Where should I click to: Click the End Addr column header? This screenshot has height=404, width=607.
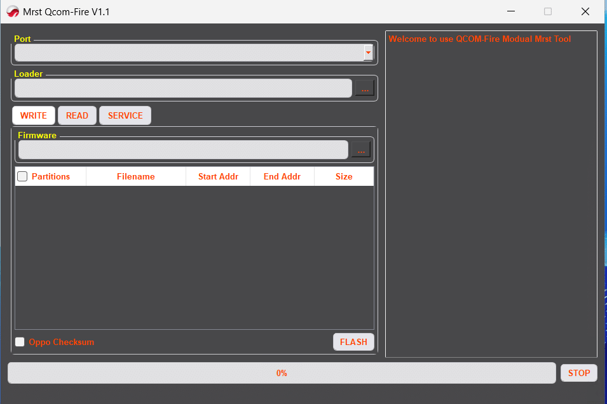click(x=282, y=176)
